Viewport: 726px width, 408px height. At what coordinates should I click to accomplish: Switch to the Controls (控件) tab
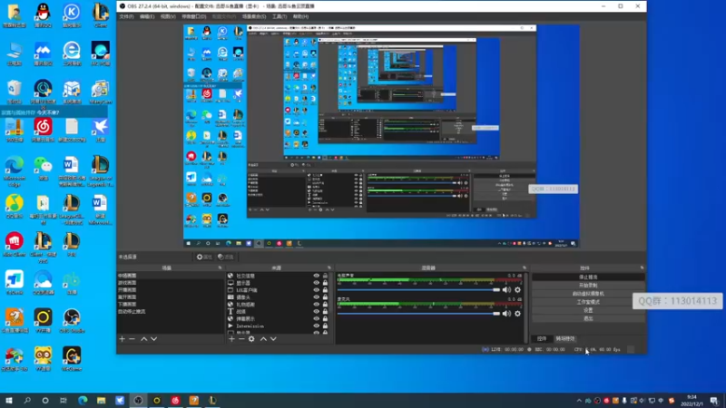click(542, 338)
